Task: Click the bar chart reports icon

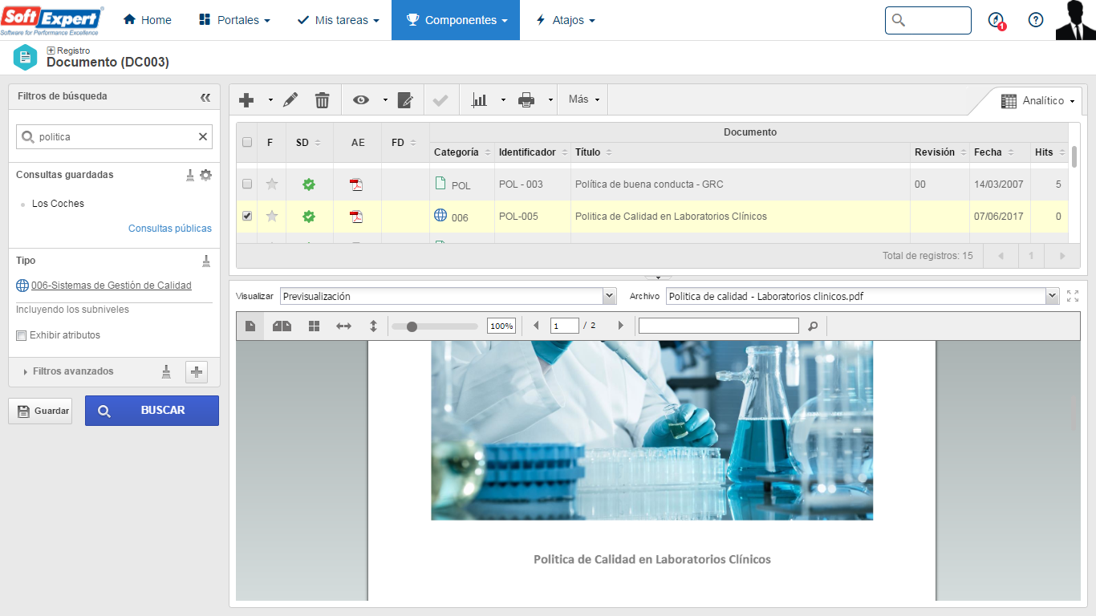Action: point(479,99)
